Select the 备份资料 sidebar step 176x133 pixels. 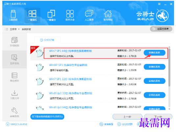click(x=14, y=77)
